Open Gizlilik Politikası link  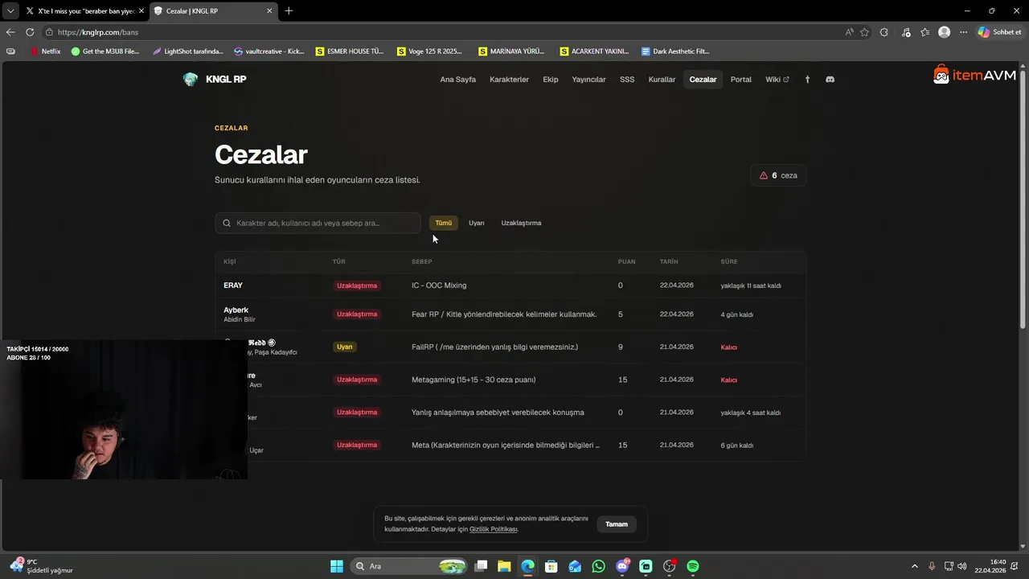tap(494, 529)
